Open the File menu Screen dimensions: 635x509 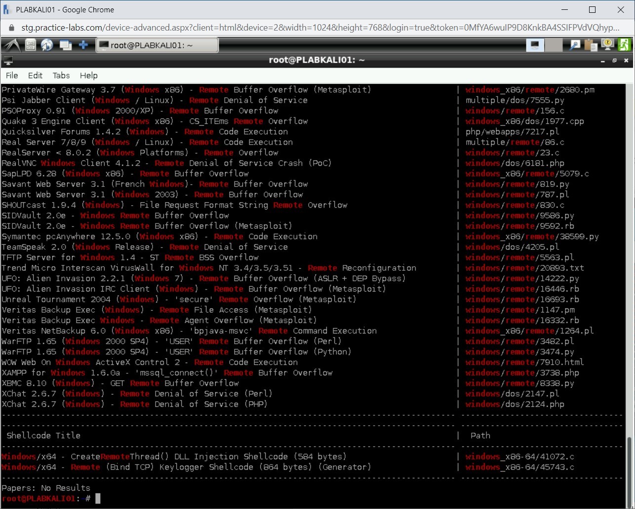[12, 75]
